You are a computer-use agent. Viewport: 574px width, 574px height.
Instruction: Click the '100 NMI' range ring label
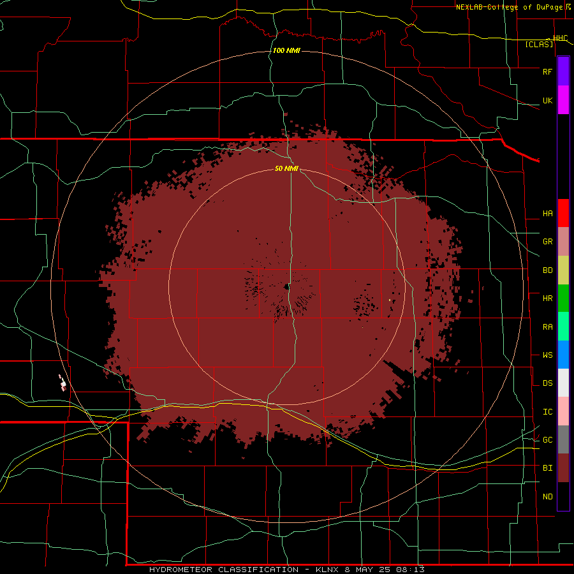pos(286,50)
